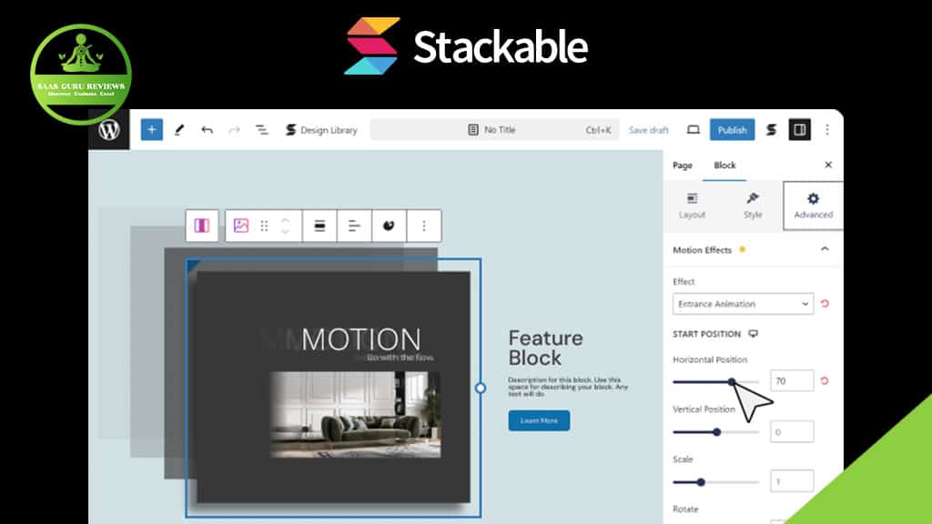
Task: Change content alignment in block toolbar
Action: 354,226
